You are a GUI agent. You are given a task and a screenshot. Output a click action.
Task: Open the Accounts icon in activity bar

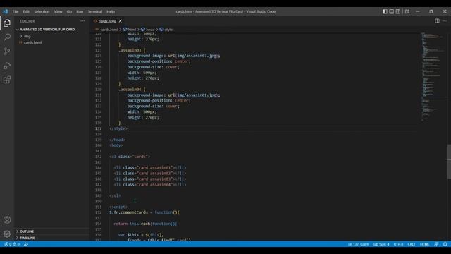point(7,219)
